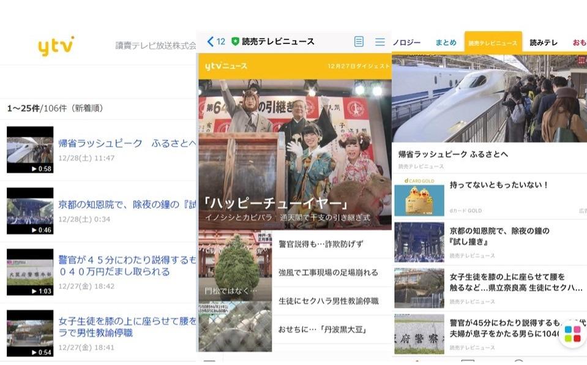Play the 1:03 police video thumbnail
The image size is (587, 365).
pos(30,272)
